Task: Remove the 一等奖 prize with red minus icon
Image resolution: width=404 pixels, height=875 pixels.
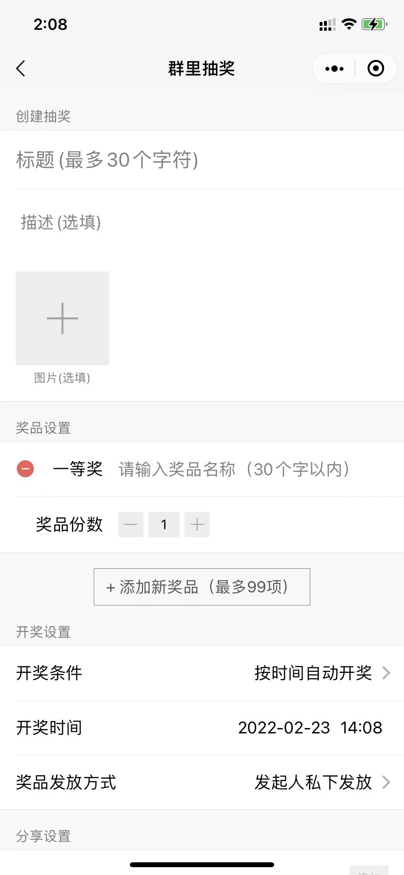Action: coord(25,469)
